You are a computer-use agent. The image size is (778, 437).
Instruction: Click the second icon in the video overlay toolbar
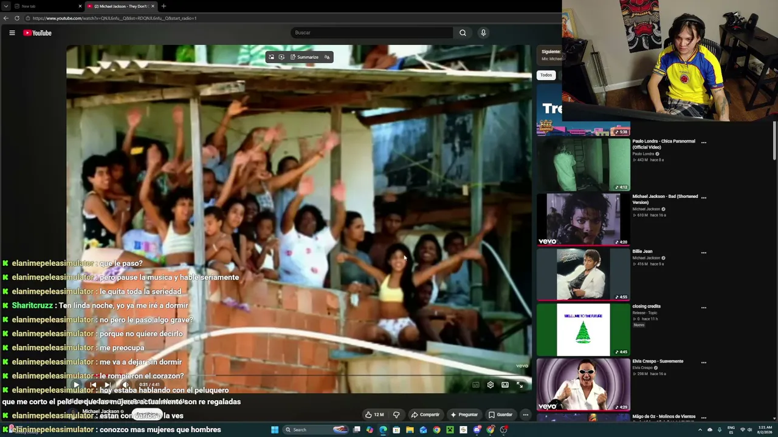pos(281,57)
